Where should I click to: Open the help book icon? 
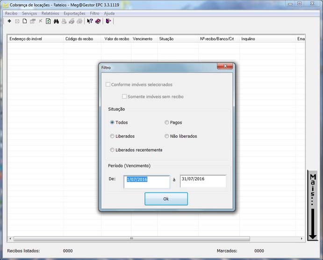pyautogui.click(x=98, y=21)
